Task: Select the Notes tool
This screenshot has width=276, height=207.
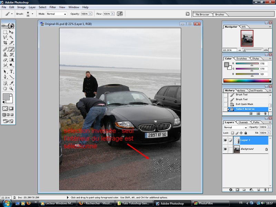Action: (x=5, y=83)
